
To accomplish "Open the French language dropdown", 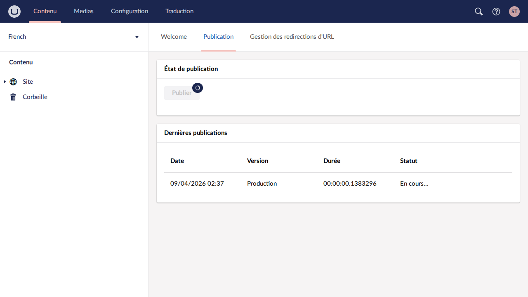I will coord(74,37).
